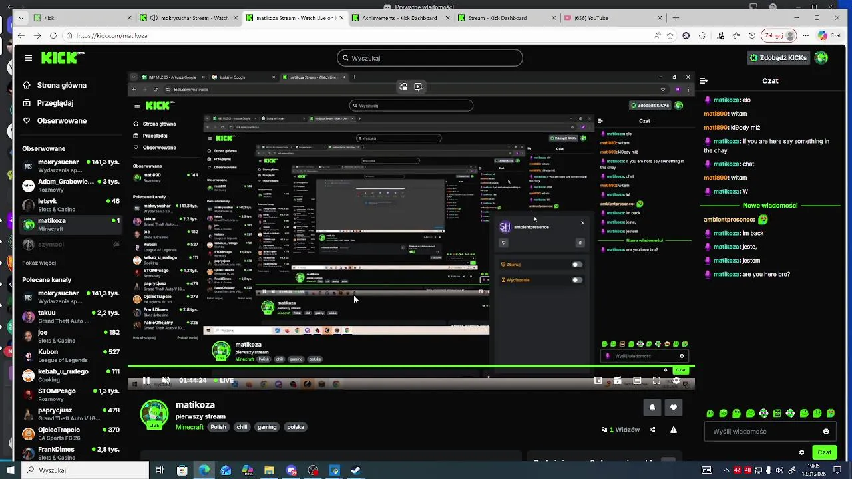Unmute the stream player volume

click(x=166, y=381)
